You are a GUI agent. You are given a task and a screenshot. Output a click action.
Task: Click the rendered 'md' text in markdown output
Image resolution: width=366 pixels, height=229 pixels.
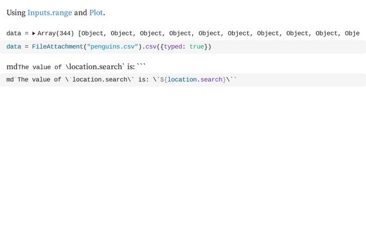(x=11, y=67)
